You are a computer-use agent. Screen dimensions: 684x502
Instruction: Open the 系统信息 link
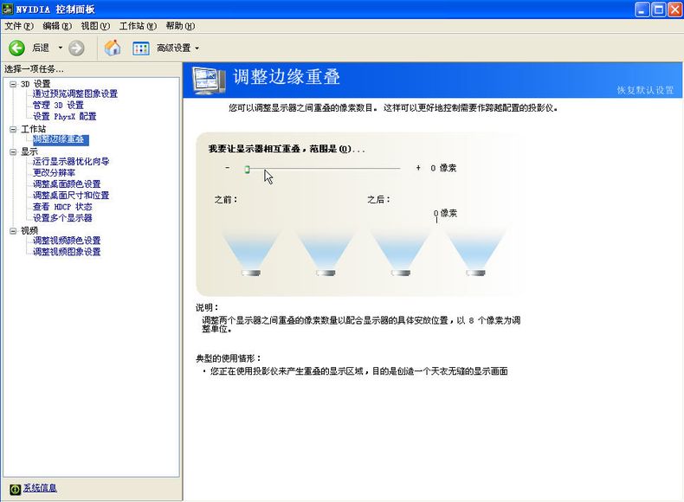(40, 488)
